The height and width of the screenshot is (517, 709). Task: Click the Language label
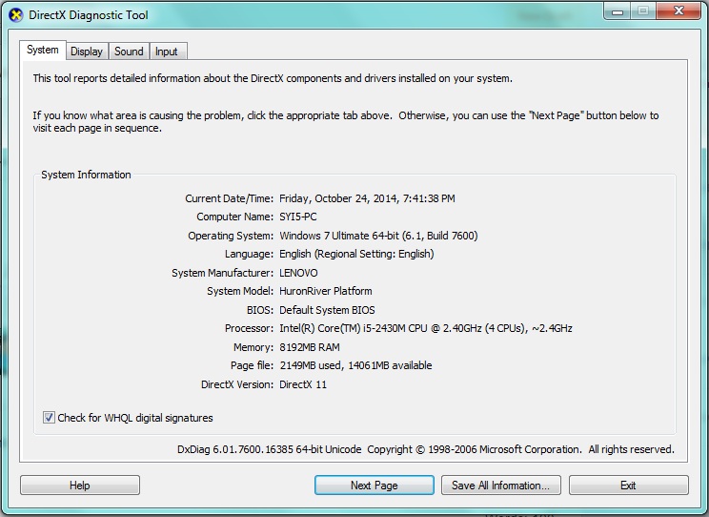249,254
